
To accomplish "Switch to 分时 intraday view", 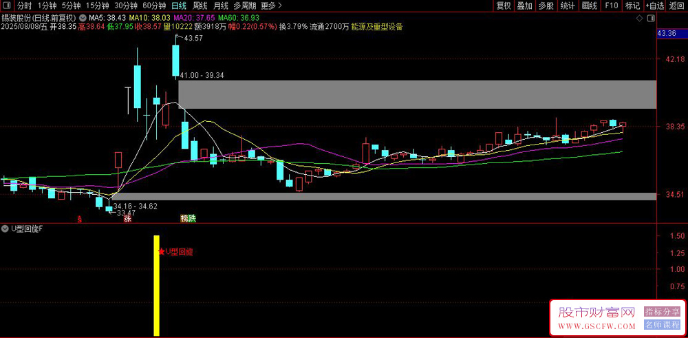I will pos(25,6).
